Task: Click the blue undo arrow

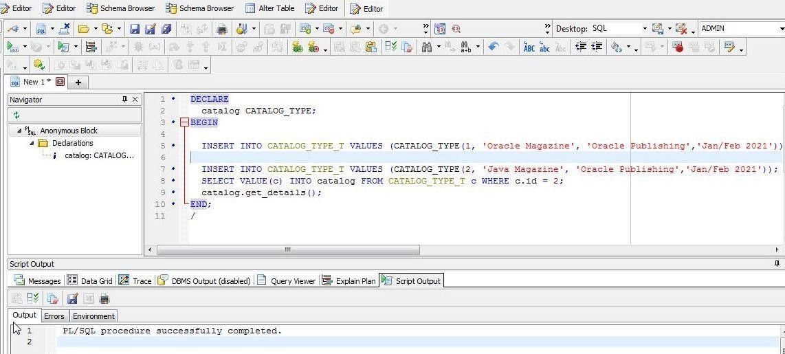Action: pos(494,47)
